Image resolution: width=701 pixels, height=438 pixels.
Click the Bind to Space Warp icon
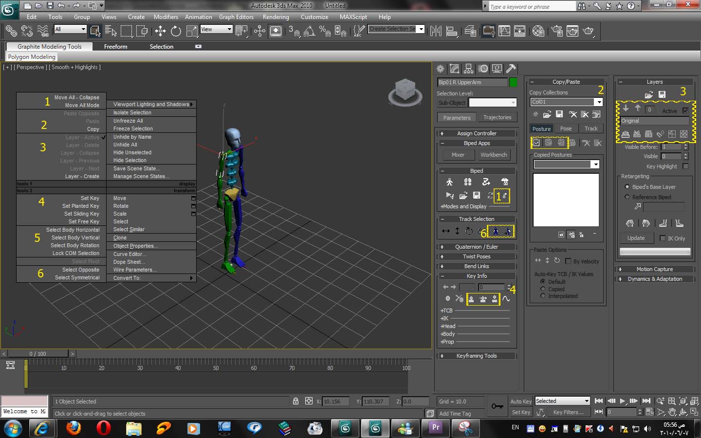pos(43,31)
